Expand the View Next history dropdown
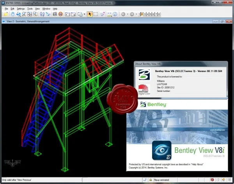This screenshot has width=234, height=184. [136, 14]
